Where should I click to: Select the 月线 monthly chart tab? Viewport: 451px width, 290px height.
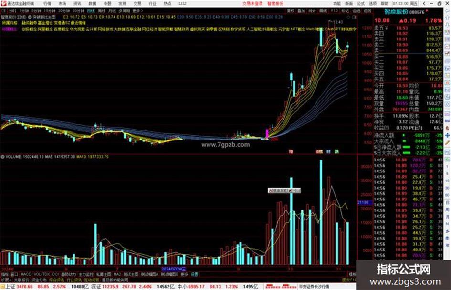pos(112,10)
